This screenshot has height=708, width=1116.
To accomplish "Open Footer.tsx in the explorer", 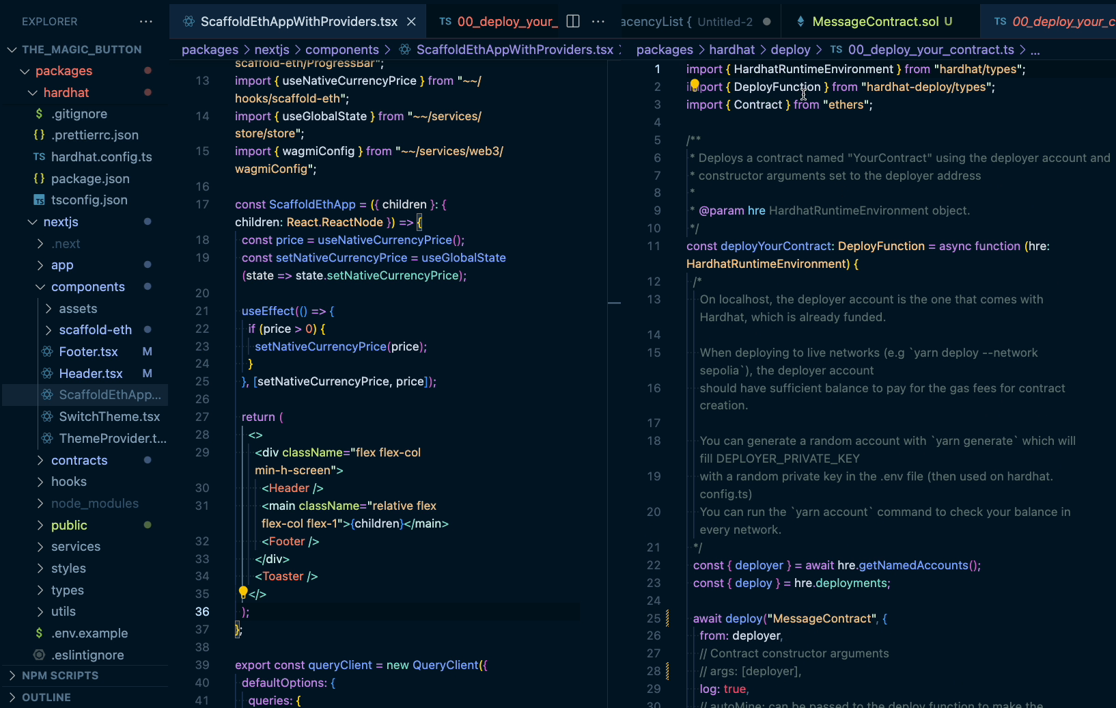I will pyautogui.click(x=88, y=351).
